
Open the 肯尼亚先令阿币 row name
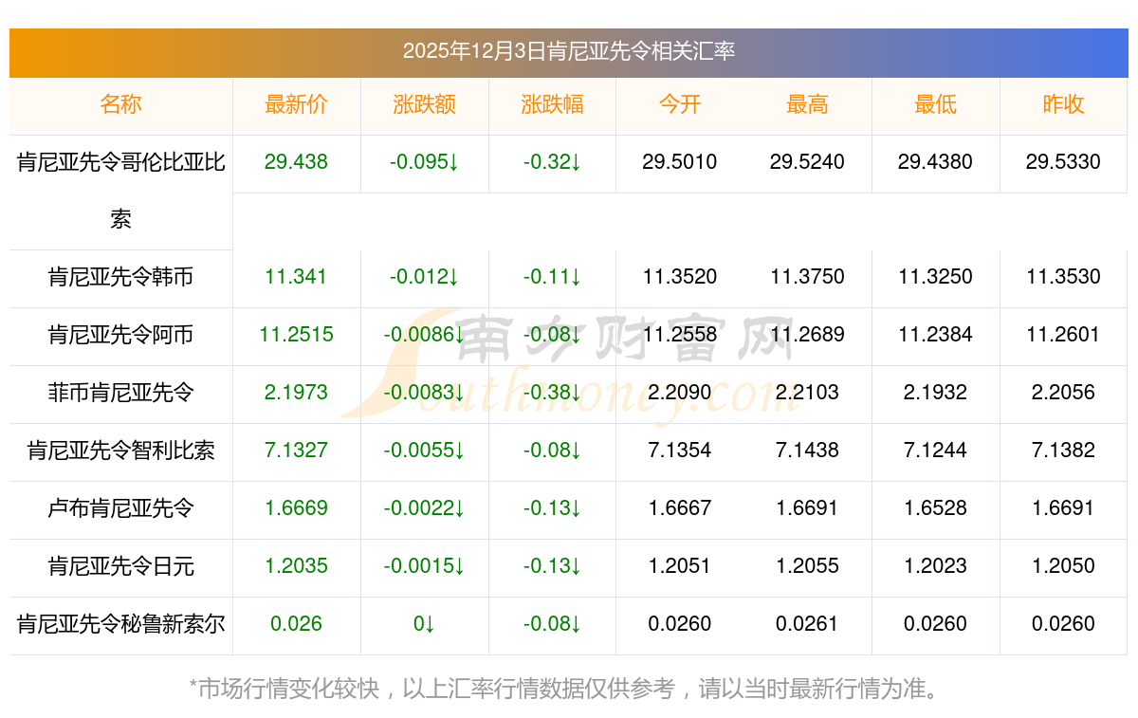pyautogui.click(x=120, y=335)
